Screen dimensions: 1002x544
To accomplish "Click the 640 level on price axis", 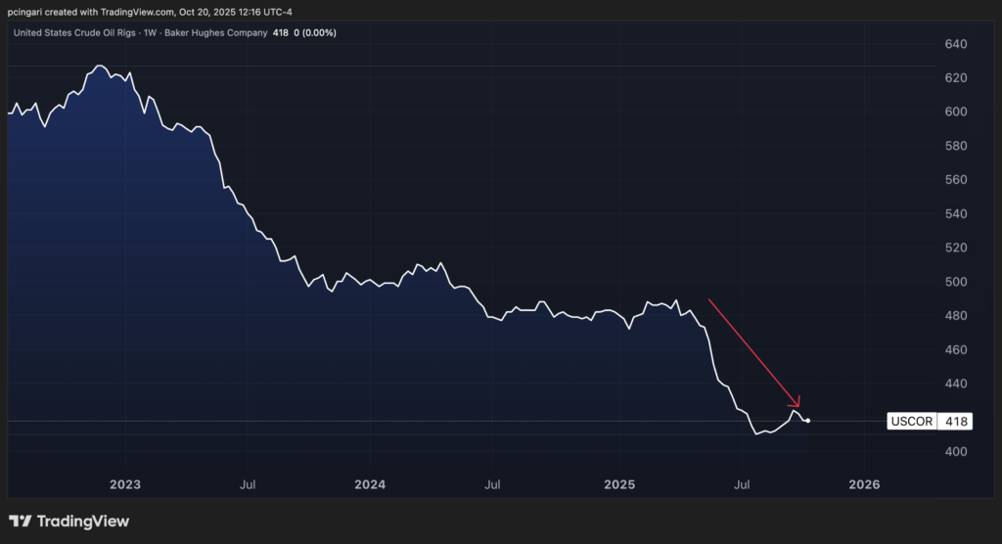I will (x=954, y=44).
